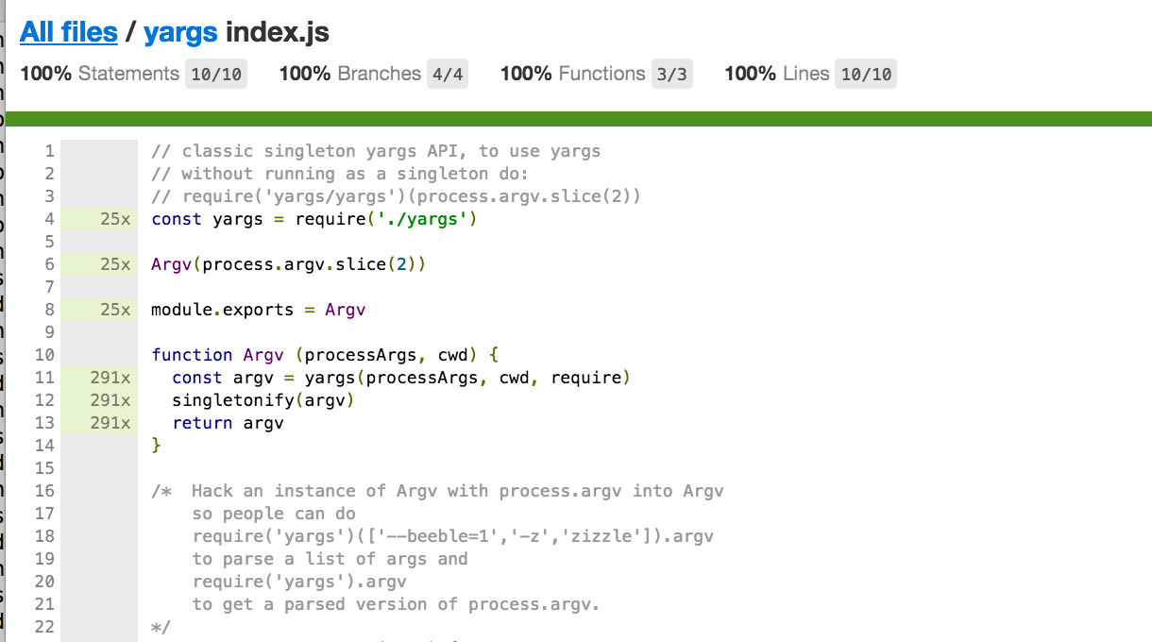Click the line number 10
This screenshot has height=642, width=1152.
[x=44, y=355]
